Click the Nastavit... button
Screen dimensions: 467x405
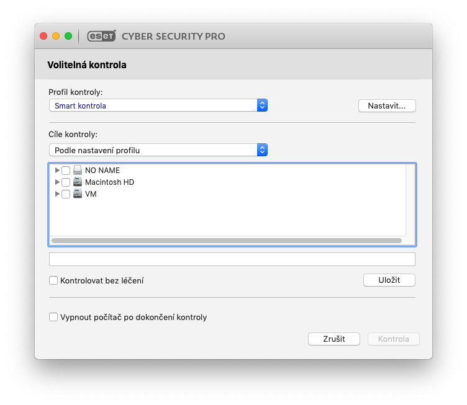point(386,105)
